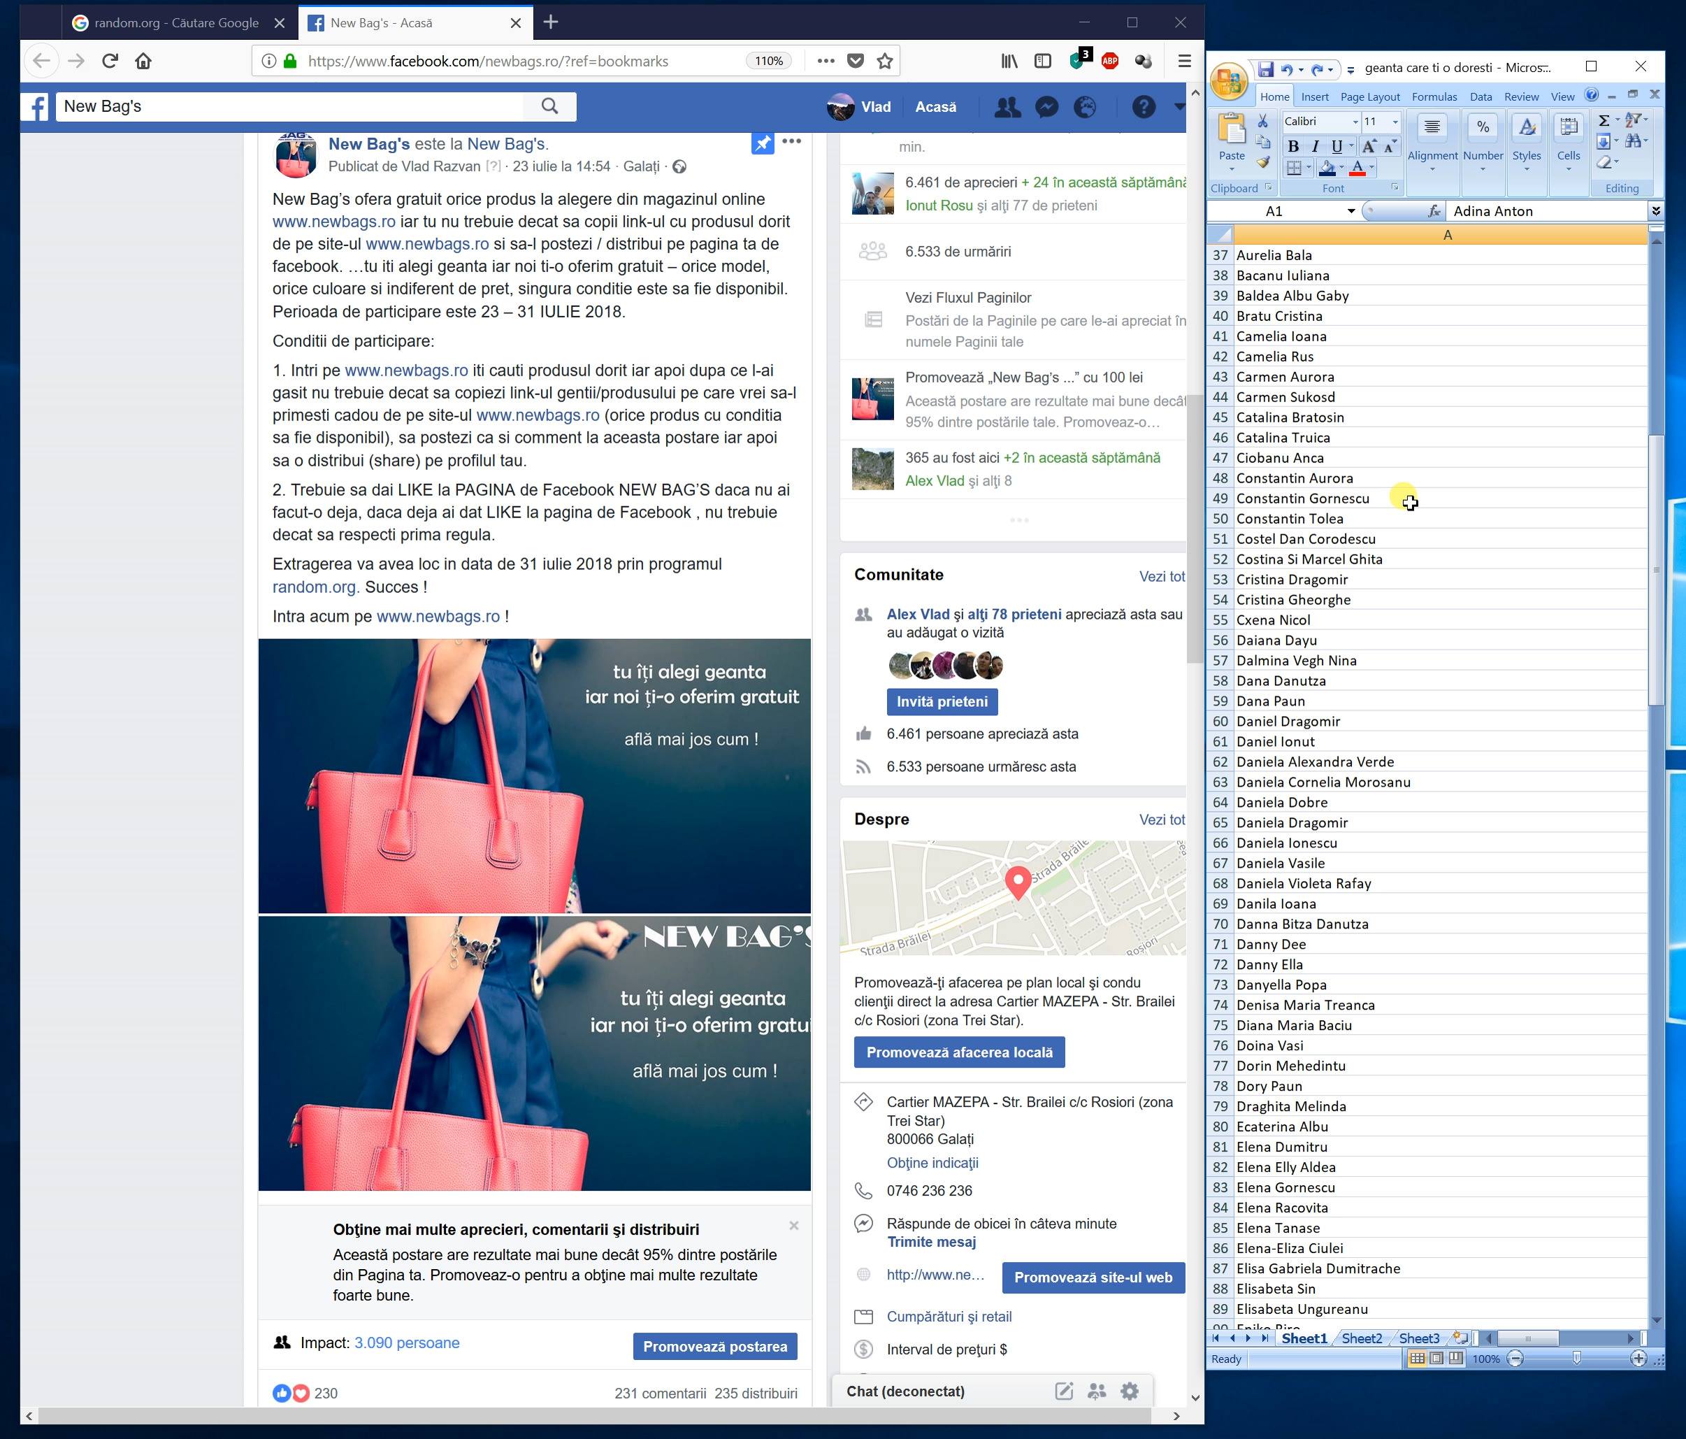Open Facebook Messenger icon
This screenshot has width=1686, height=1439.
click(x=1046, y=106)
